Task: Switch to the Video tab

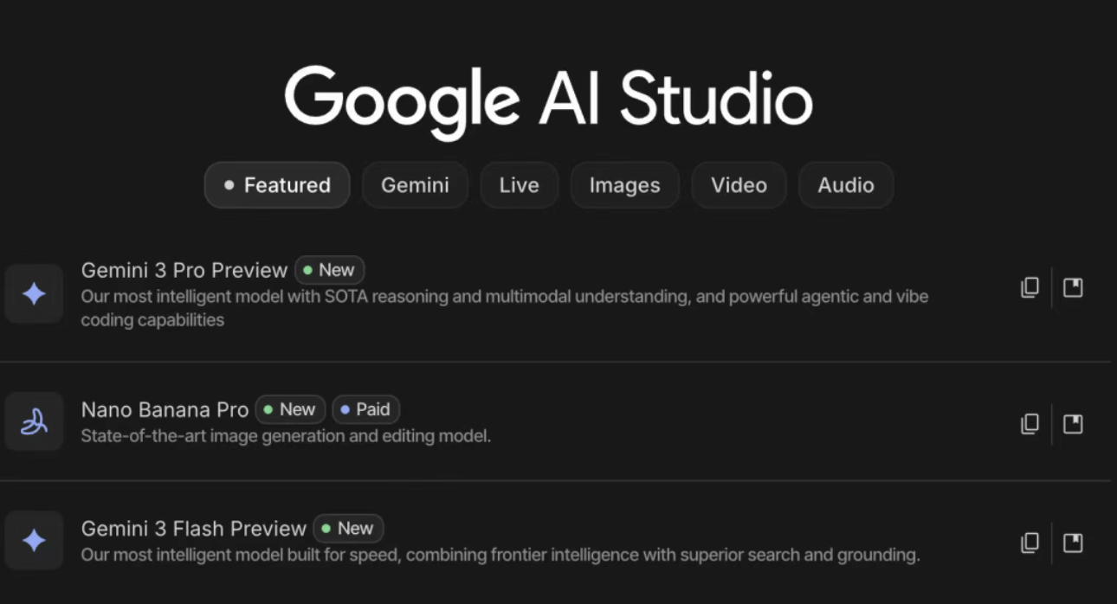Action: tap(739, 185)
